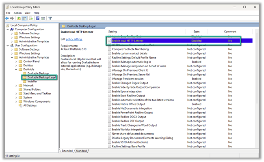Click the policy icon beside Compare Footnote Numbering
Image resolution: width=264 pixels, height=162 pixels.
click(109, 49)
